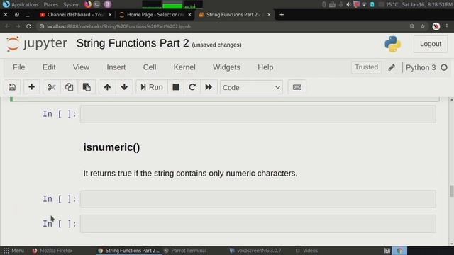Viewport: 454px width, 255px height.
Task: Reload the page in browser
Action: click(x=28, y=26)
